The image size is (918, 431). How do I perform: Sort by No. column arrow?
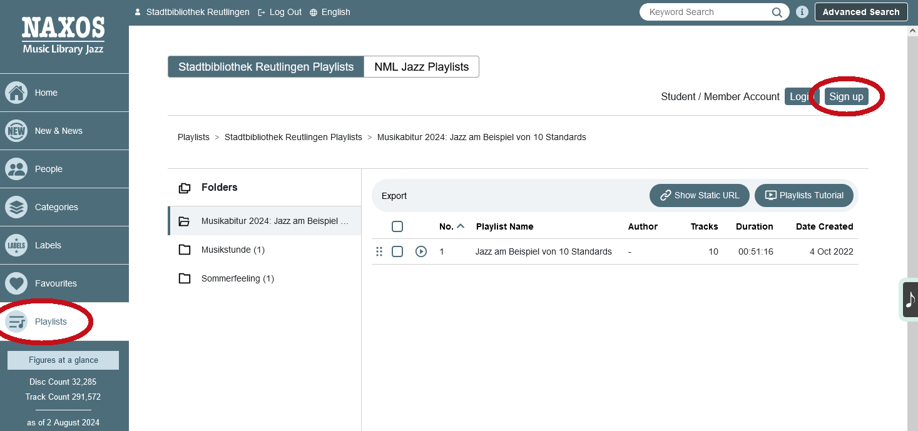pyautogui.click(x=461, y=226)
